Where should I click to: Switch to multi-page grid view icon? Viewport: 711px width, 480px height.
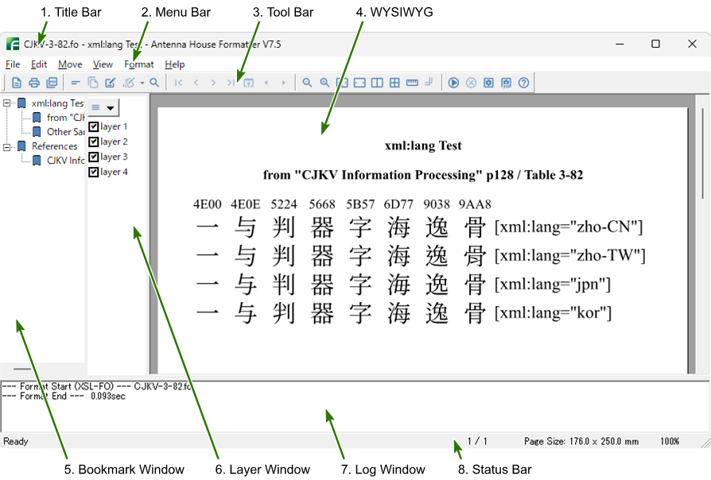pos(395,82)
